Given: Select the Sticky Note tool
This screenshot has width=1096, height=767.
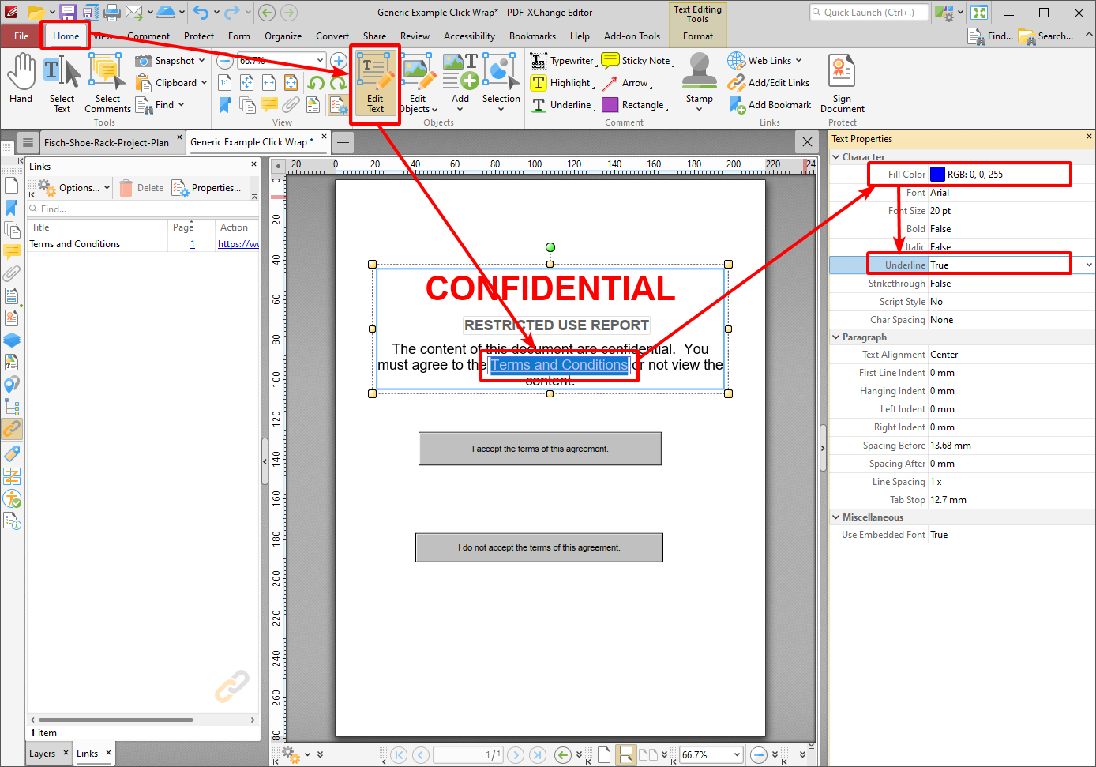Looking at the screenshot, I should coord(636,60).
